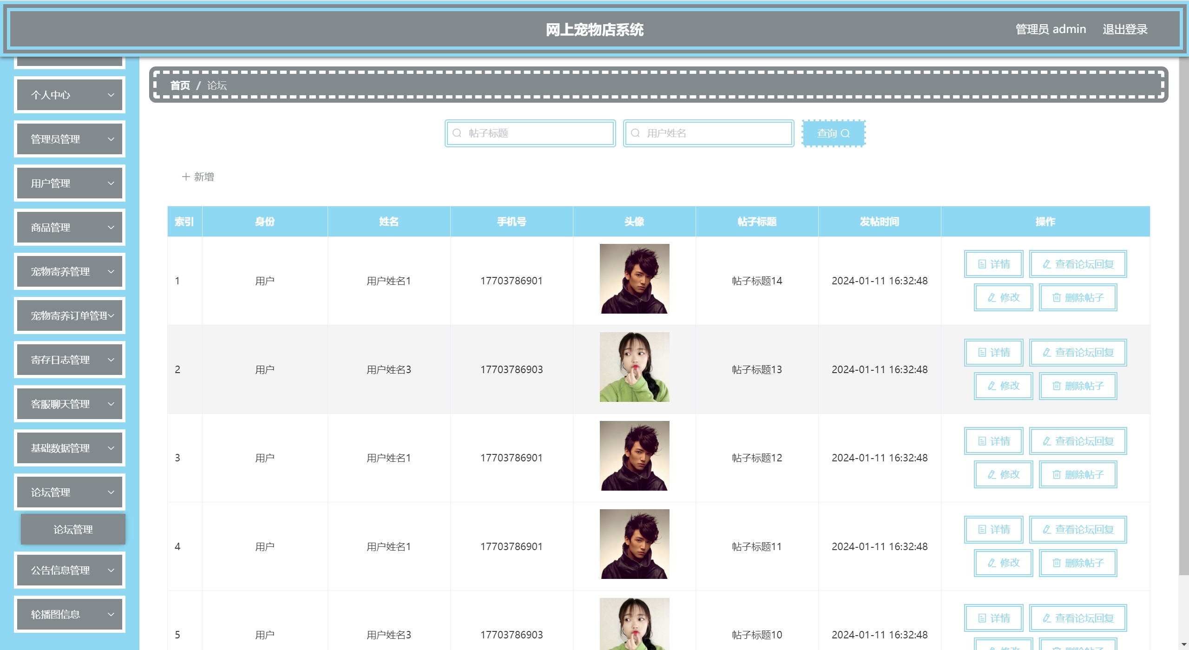Open the 公告信息管理 menu
The image size is (1189, 650).
pyautogui.click(x=70, y=570)
